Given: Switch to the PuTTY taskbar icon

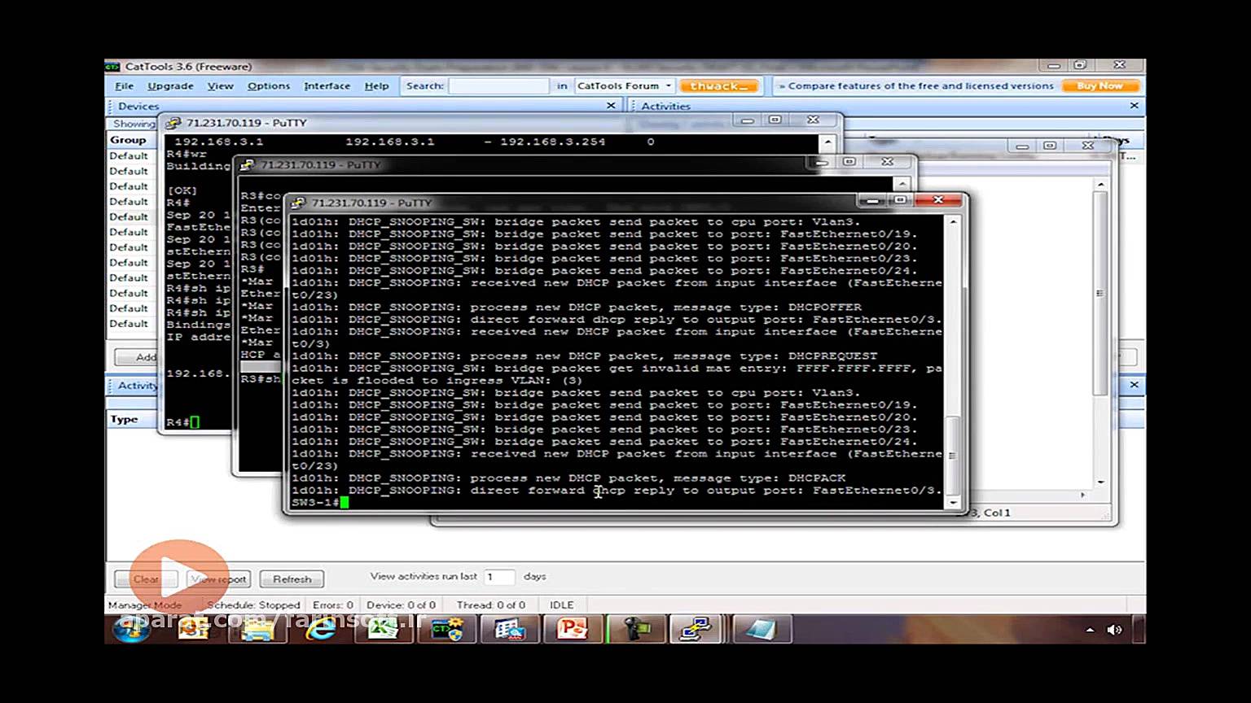Looking at the screenshot, I should pos(697,629).
